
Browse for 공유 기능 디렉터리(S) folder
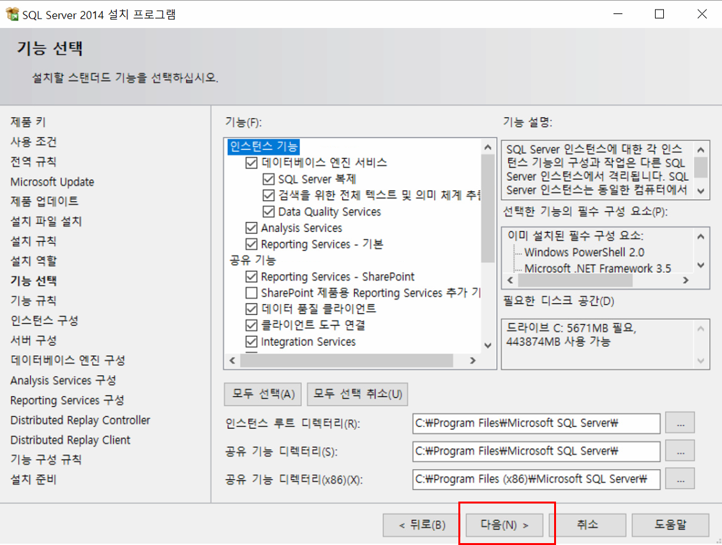pos(680,452)
